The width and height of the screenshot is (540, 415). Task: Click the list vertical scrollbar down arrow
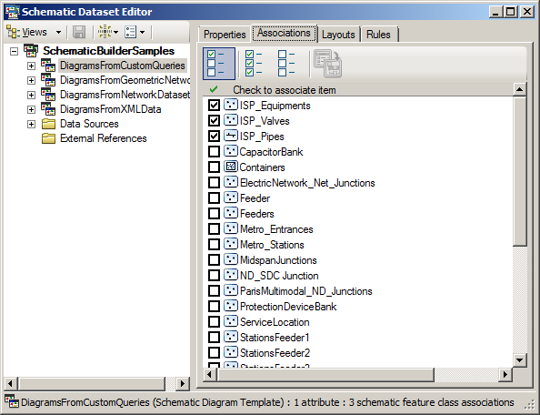click(x=519, y=360)
